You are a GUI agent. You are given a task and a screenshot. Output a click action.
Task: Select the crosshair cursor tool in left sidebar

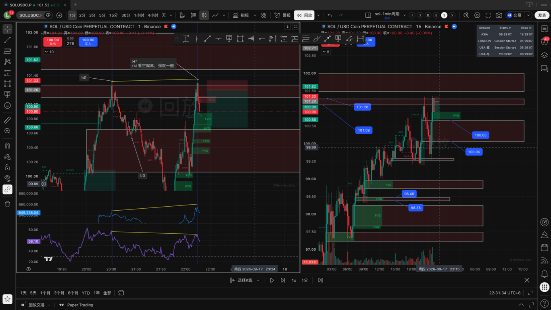(x=7, y=29)
